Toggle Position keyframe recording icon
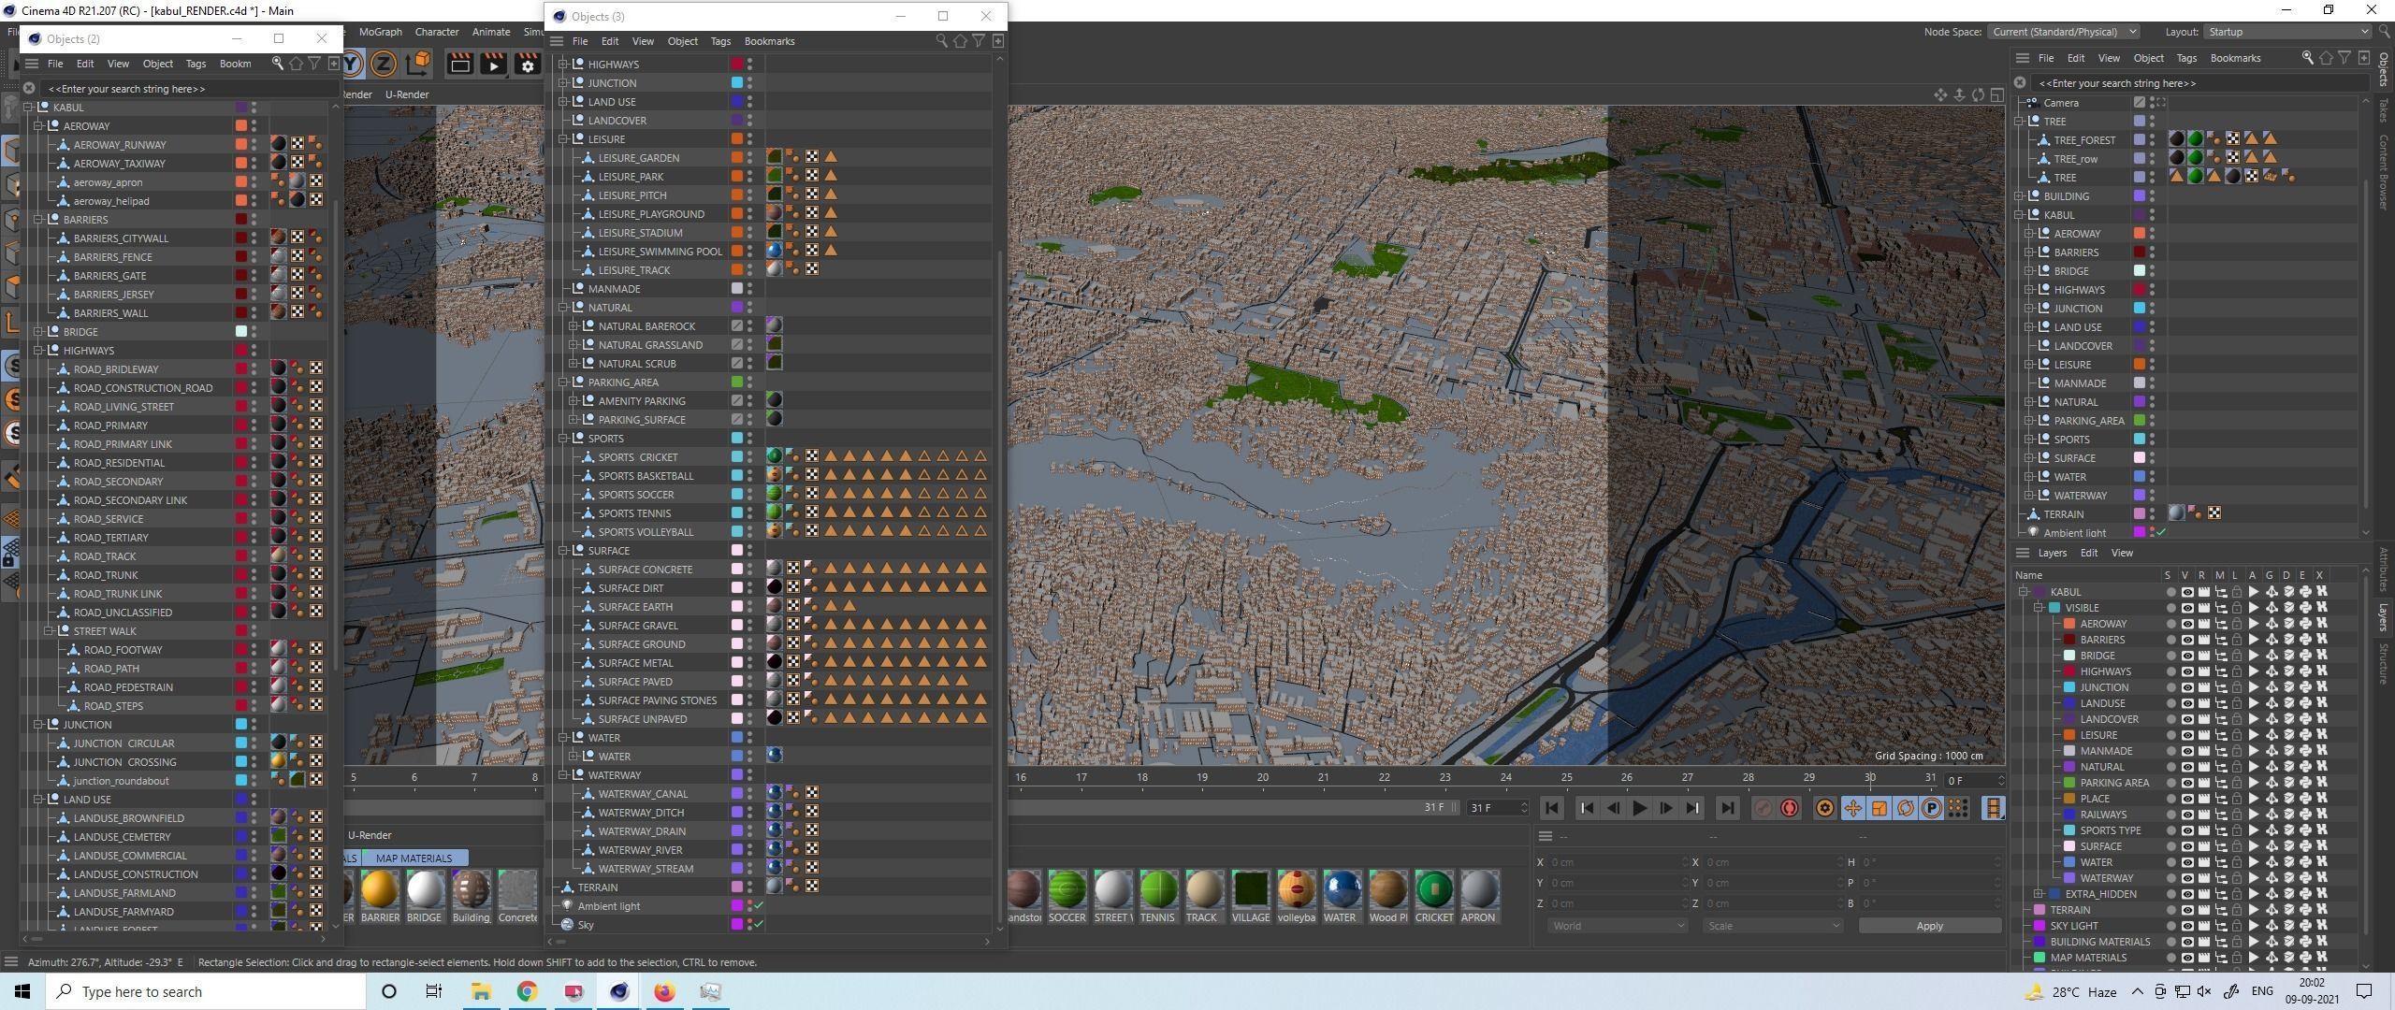2395x1010 pixels. pos(1852,808)
